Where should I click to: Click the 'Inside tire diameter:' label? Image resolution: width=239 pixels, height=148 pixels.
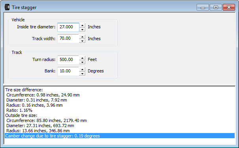pyautogui.click(x=36, y=27)
